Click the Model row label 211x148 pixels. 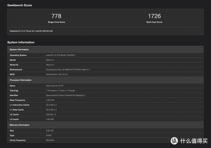click(13, 60)
